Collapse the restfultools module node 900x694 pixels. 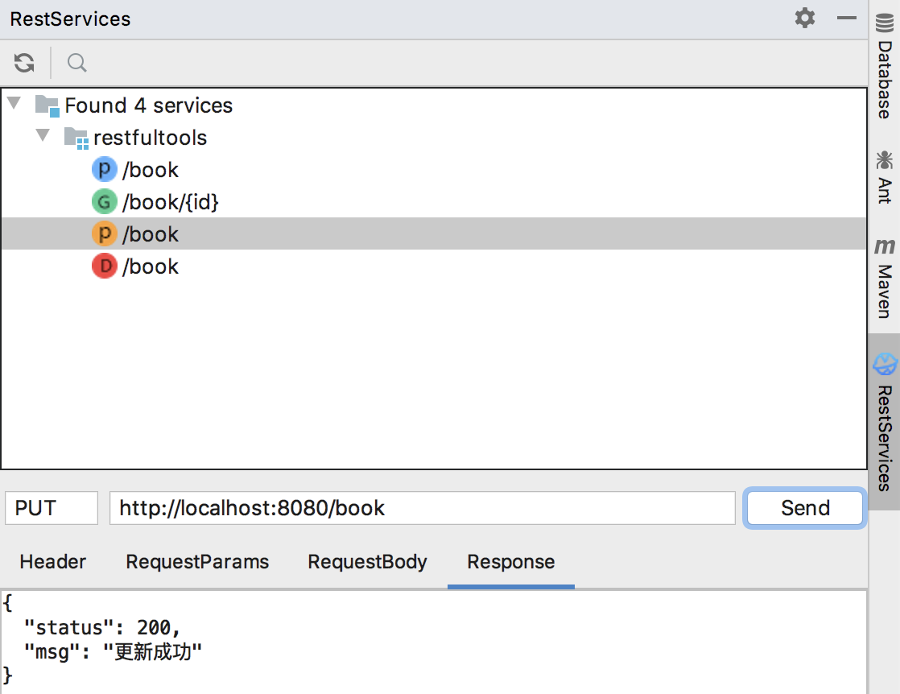[43, 137]
